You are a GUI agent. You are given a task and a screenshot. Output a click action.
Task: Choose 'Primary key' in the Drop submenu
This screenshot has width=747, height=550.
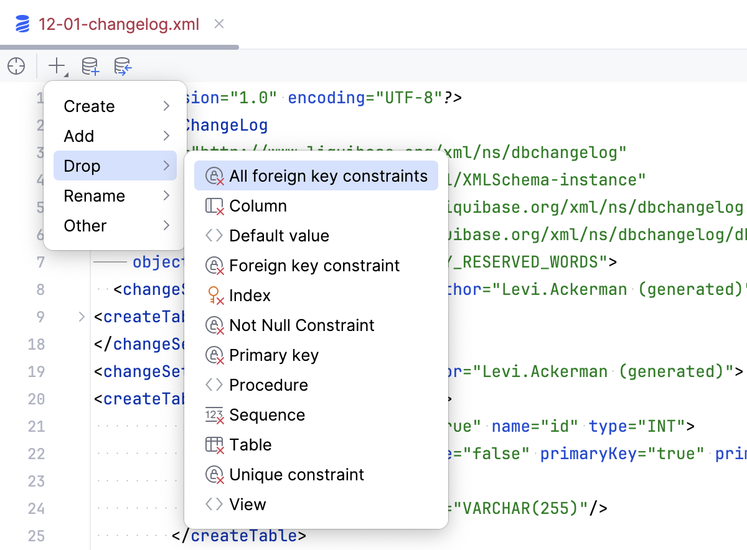(274, 355)
